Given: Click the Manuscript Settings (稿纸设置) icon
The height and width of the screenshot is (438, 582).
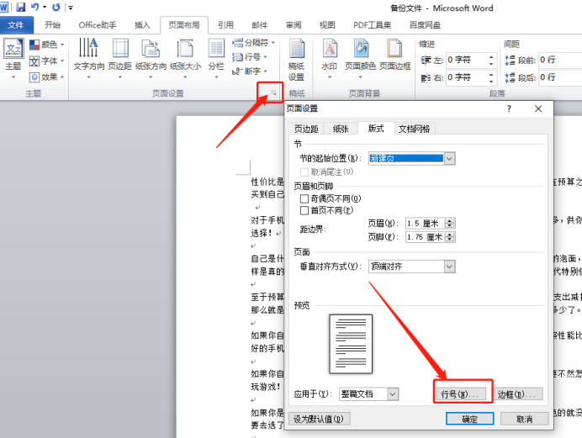Looking at the screenshot, I should click(297, 48).
